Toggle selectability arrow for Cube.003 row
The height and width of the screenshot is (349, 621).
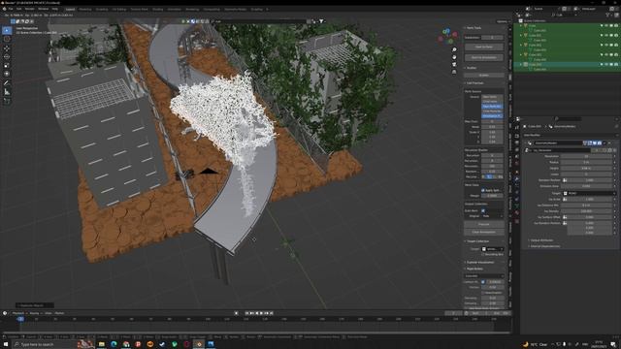(602, 54)
